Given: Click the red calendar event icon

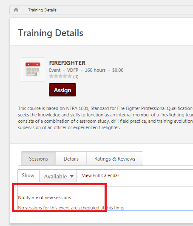Looking at the screenshot, I should click(33, 69).
